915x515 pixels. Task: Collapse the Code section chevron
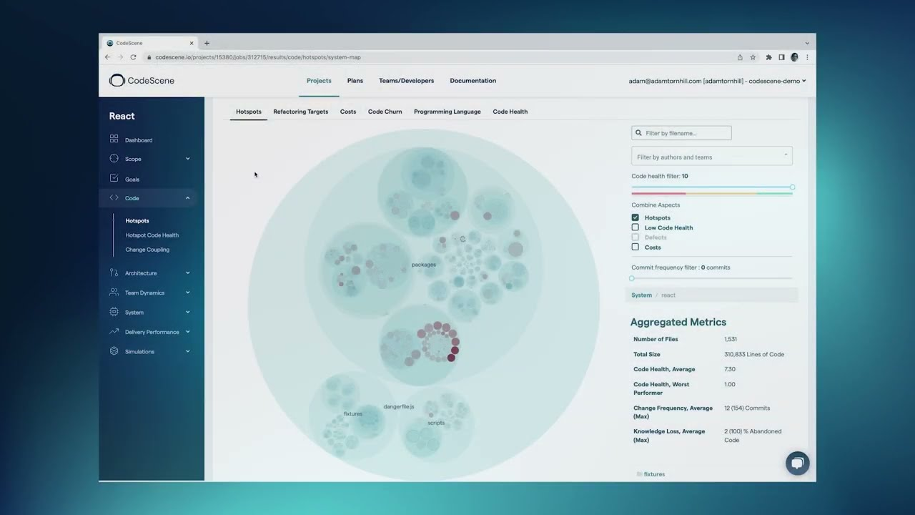coord(188,198)
